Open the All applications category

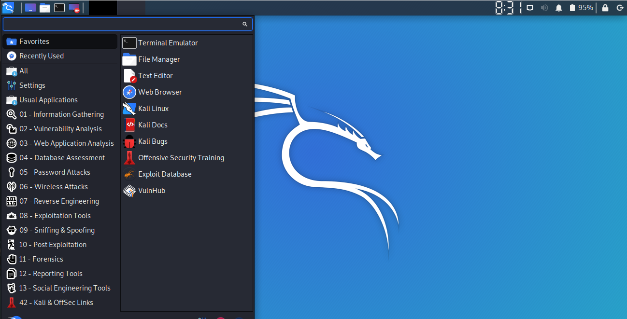pyautogui.click(x=60, y=71)
